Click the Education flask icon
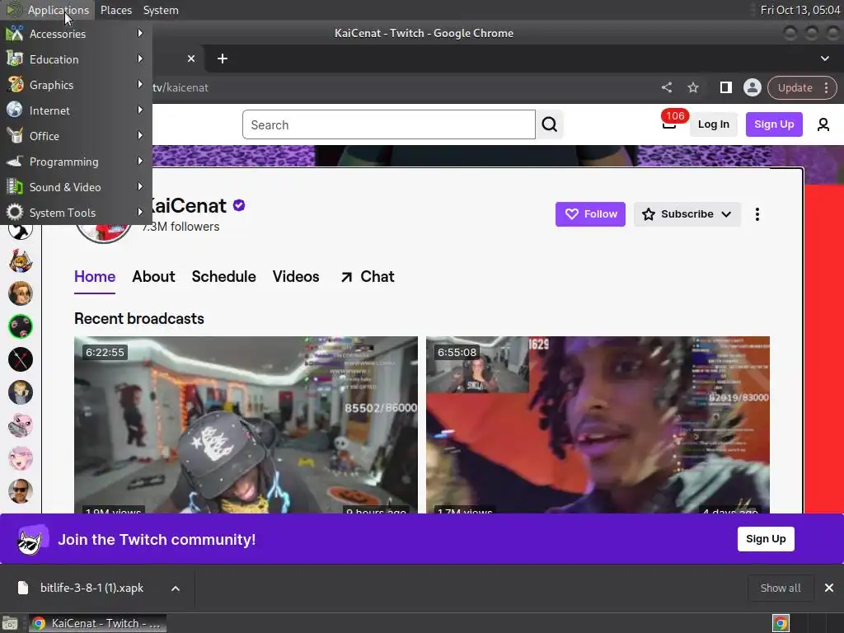Image resolution: width=844 pixels, height=633 pixels. [x=15, y=59]
